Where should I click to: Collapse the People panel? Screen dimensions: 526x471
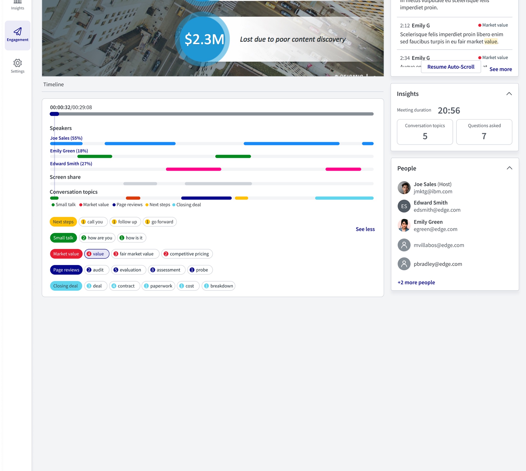[x=509, y=168]
